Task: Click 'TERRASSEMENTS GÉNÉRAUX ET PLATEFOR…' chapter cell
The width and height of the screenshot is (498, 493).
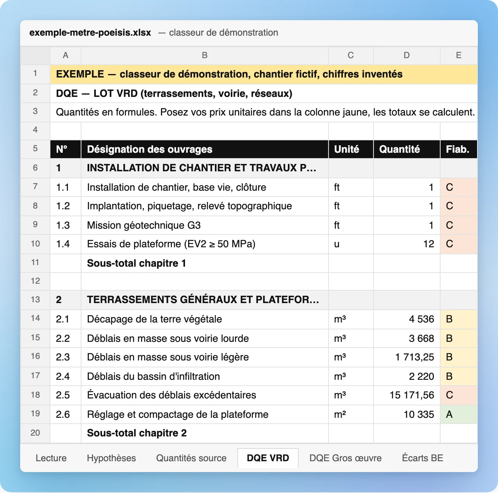Action: tap(205, 300)
